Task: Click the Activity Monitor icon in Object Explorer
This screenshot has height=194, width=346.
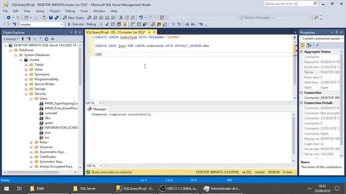Action: pos(52,39)
